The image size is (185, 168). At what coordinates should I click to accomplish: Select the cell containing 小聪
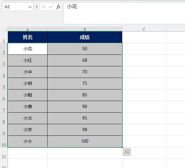[x=27, y=95]
